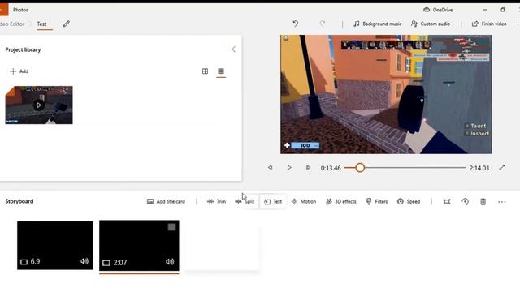Viewport: 520px width, 292px height.
Task: Play the video preview
Action: point(289,168)
